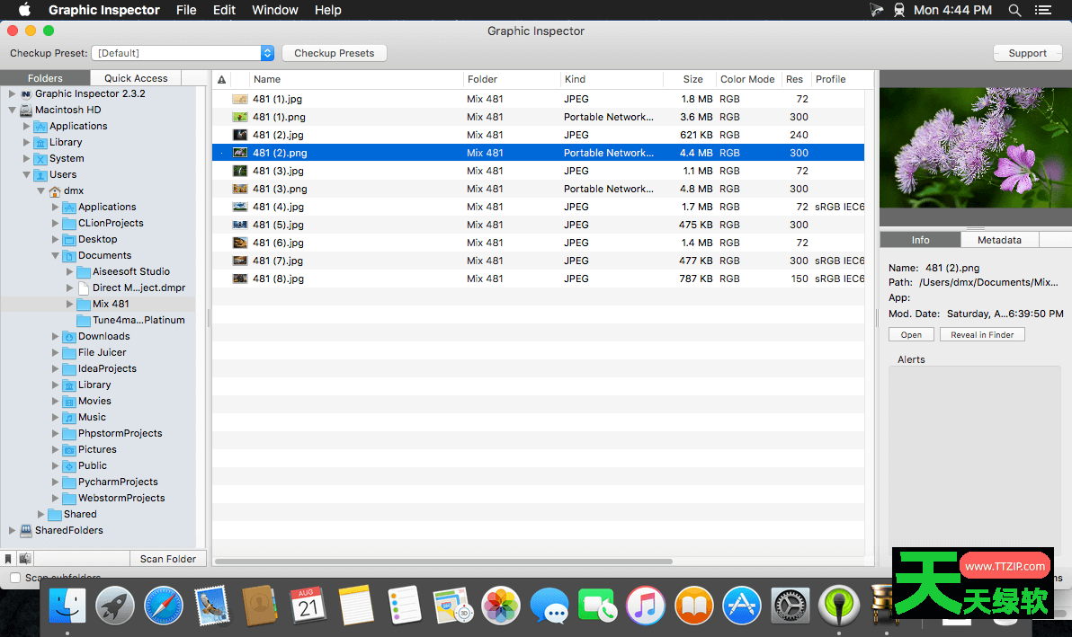Screen dimensions: 1072x637
Task: Select the 481 (3).png file row
Action: (x=538, y=189)
